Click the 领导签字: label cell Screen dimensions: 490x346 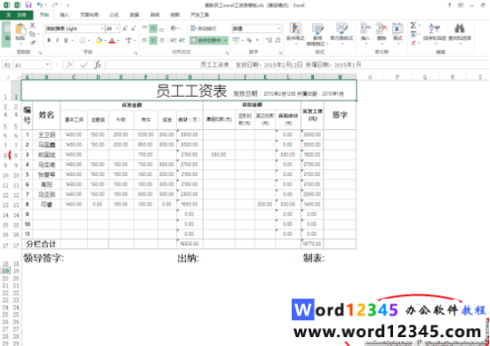44,258
